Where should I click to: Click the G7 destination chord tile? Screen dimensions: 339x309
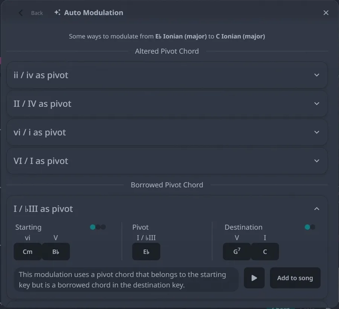[237, 251]
